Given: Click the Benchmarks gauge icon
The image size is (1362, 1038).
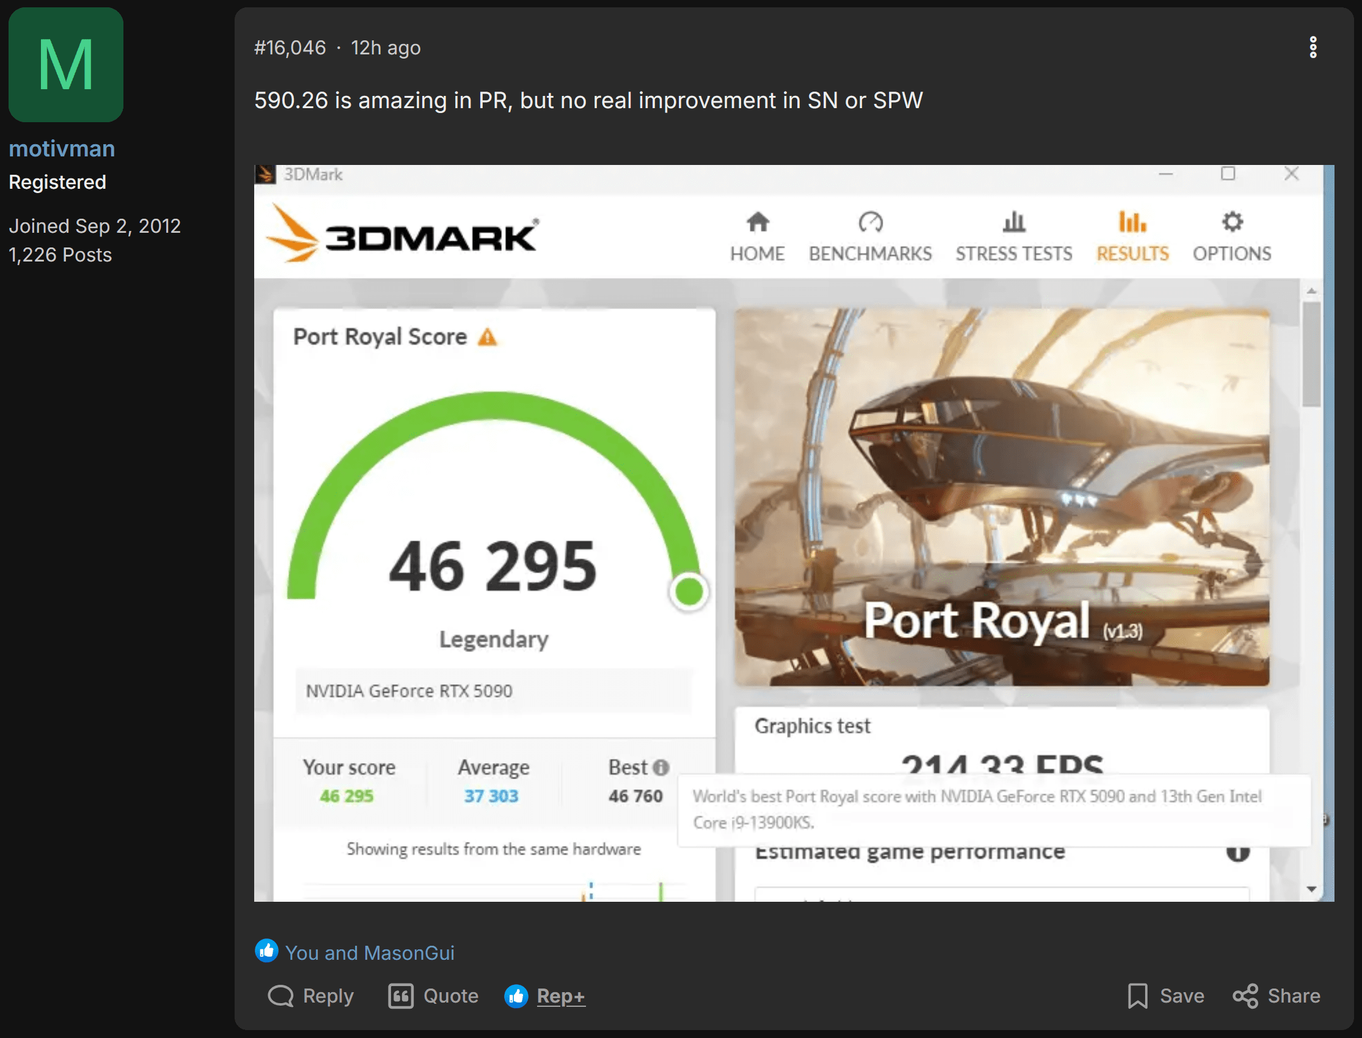Looking at the screenshot, I should 870,222.
